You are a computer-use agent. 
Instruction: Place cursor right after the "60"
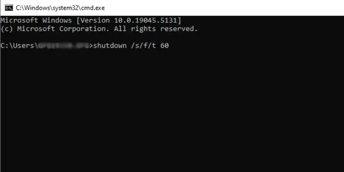[169, 46]
